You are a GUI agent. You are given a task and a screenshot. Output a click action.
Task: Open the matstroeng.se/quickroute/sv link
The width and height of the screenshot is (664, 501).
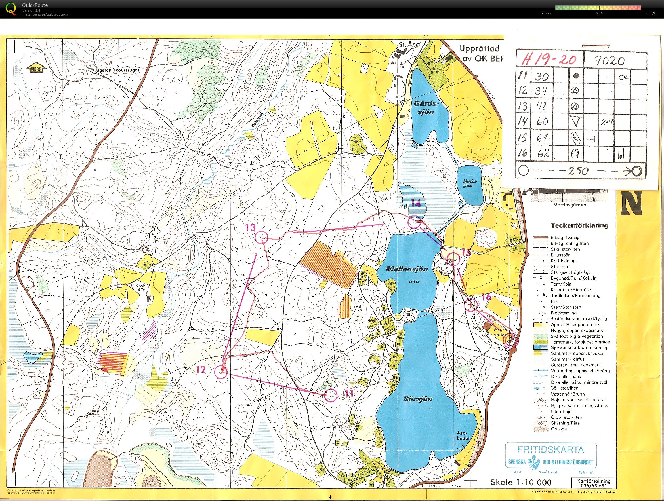click(45, 14)
